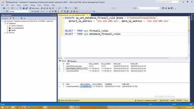Image resolution: width=194 pixels, height=109 pixels.
Task: Open the Tools menu
Action: (39, 5)
